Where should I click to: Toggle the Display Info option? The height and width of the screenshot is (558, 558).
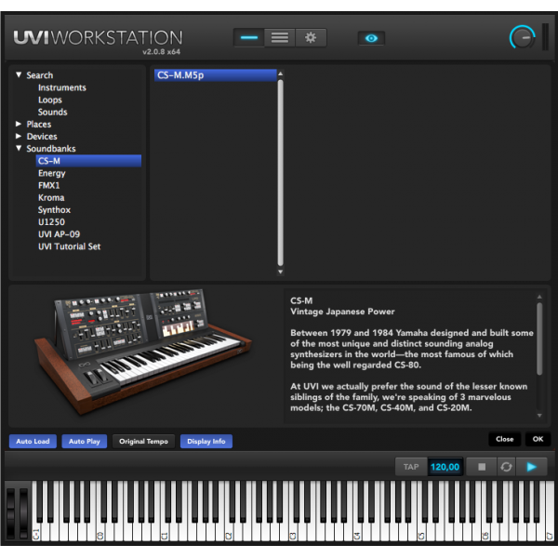tap(206, 441)
